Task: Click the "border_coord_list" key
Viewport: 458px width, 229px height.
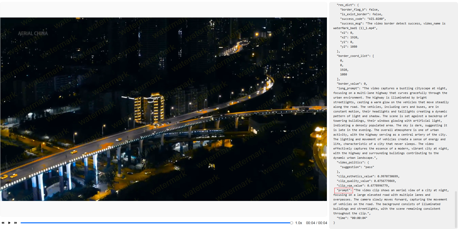Action: point(353,56)
